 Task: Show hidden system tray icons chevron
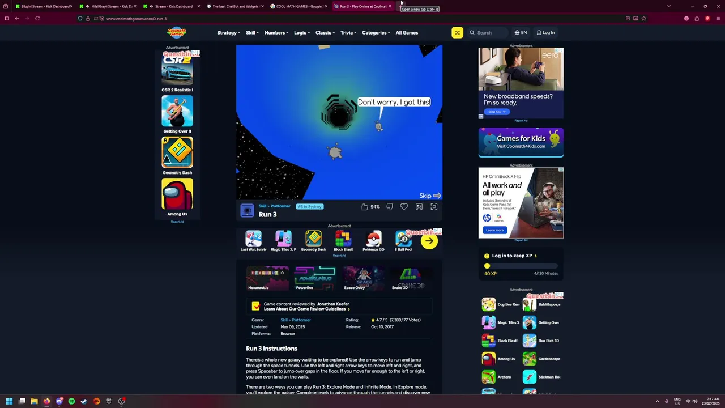pos(658,401)
